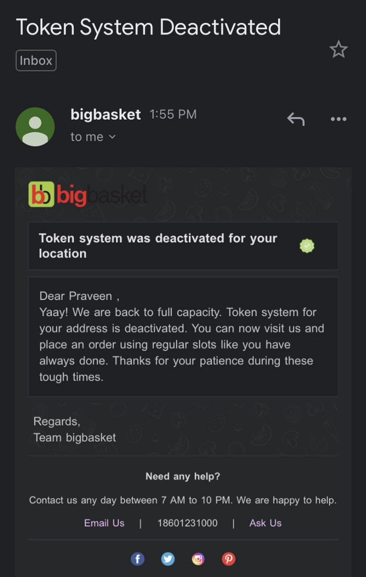366x577 pixels.
Task: Open bigbasket's Pinterest icon
Action: [x=228, y=559]
